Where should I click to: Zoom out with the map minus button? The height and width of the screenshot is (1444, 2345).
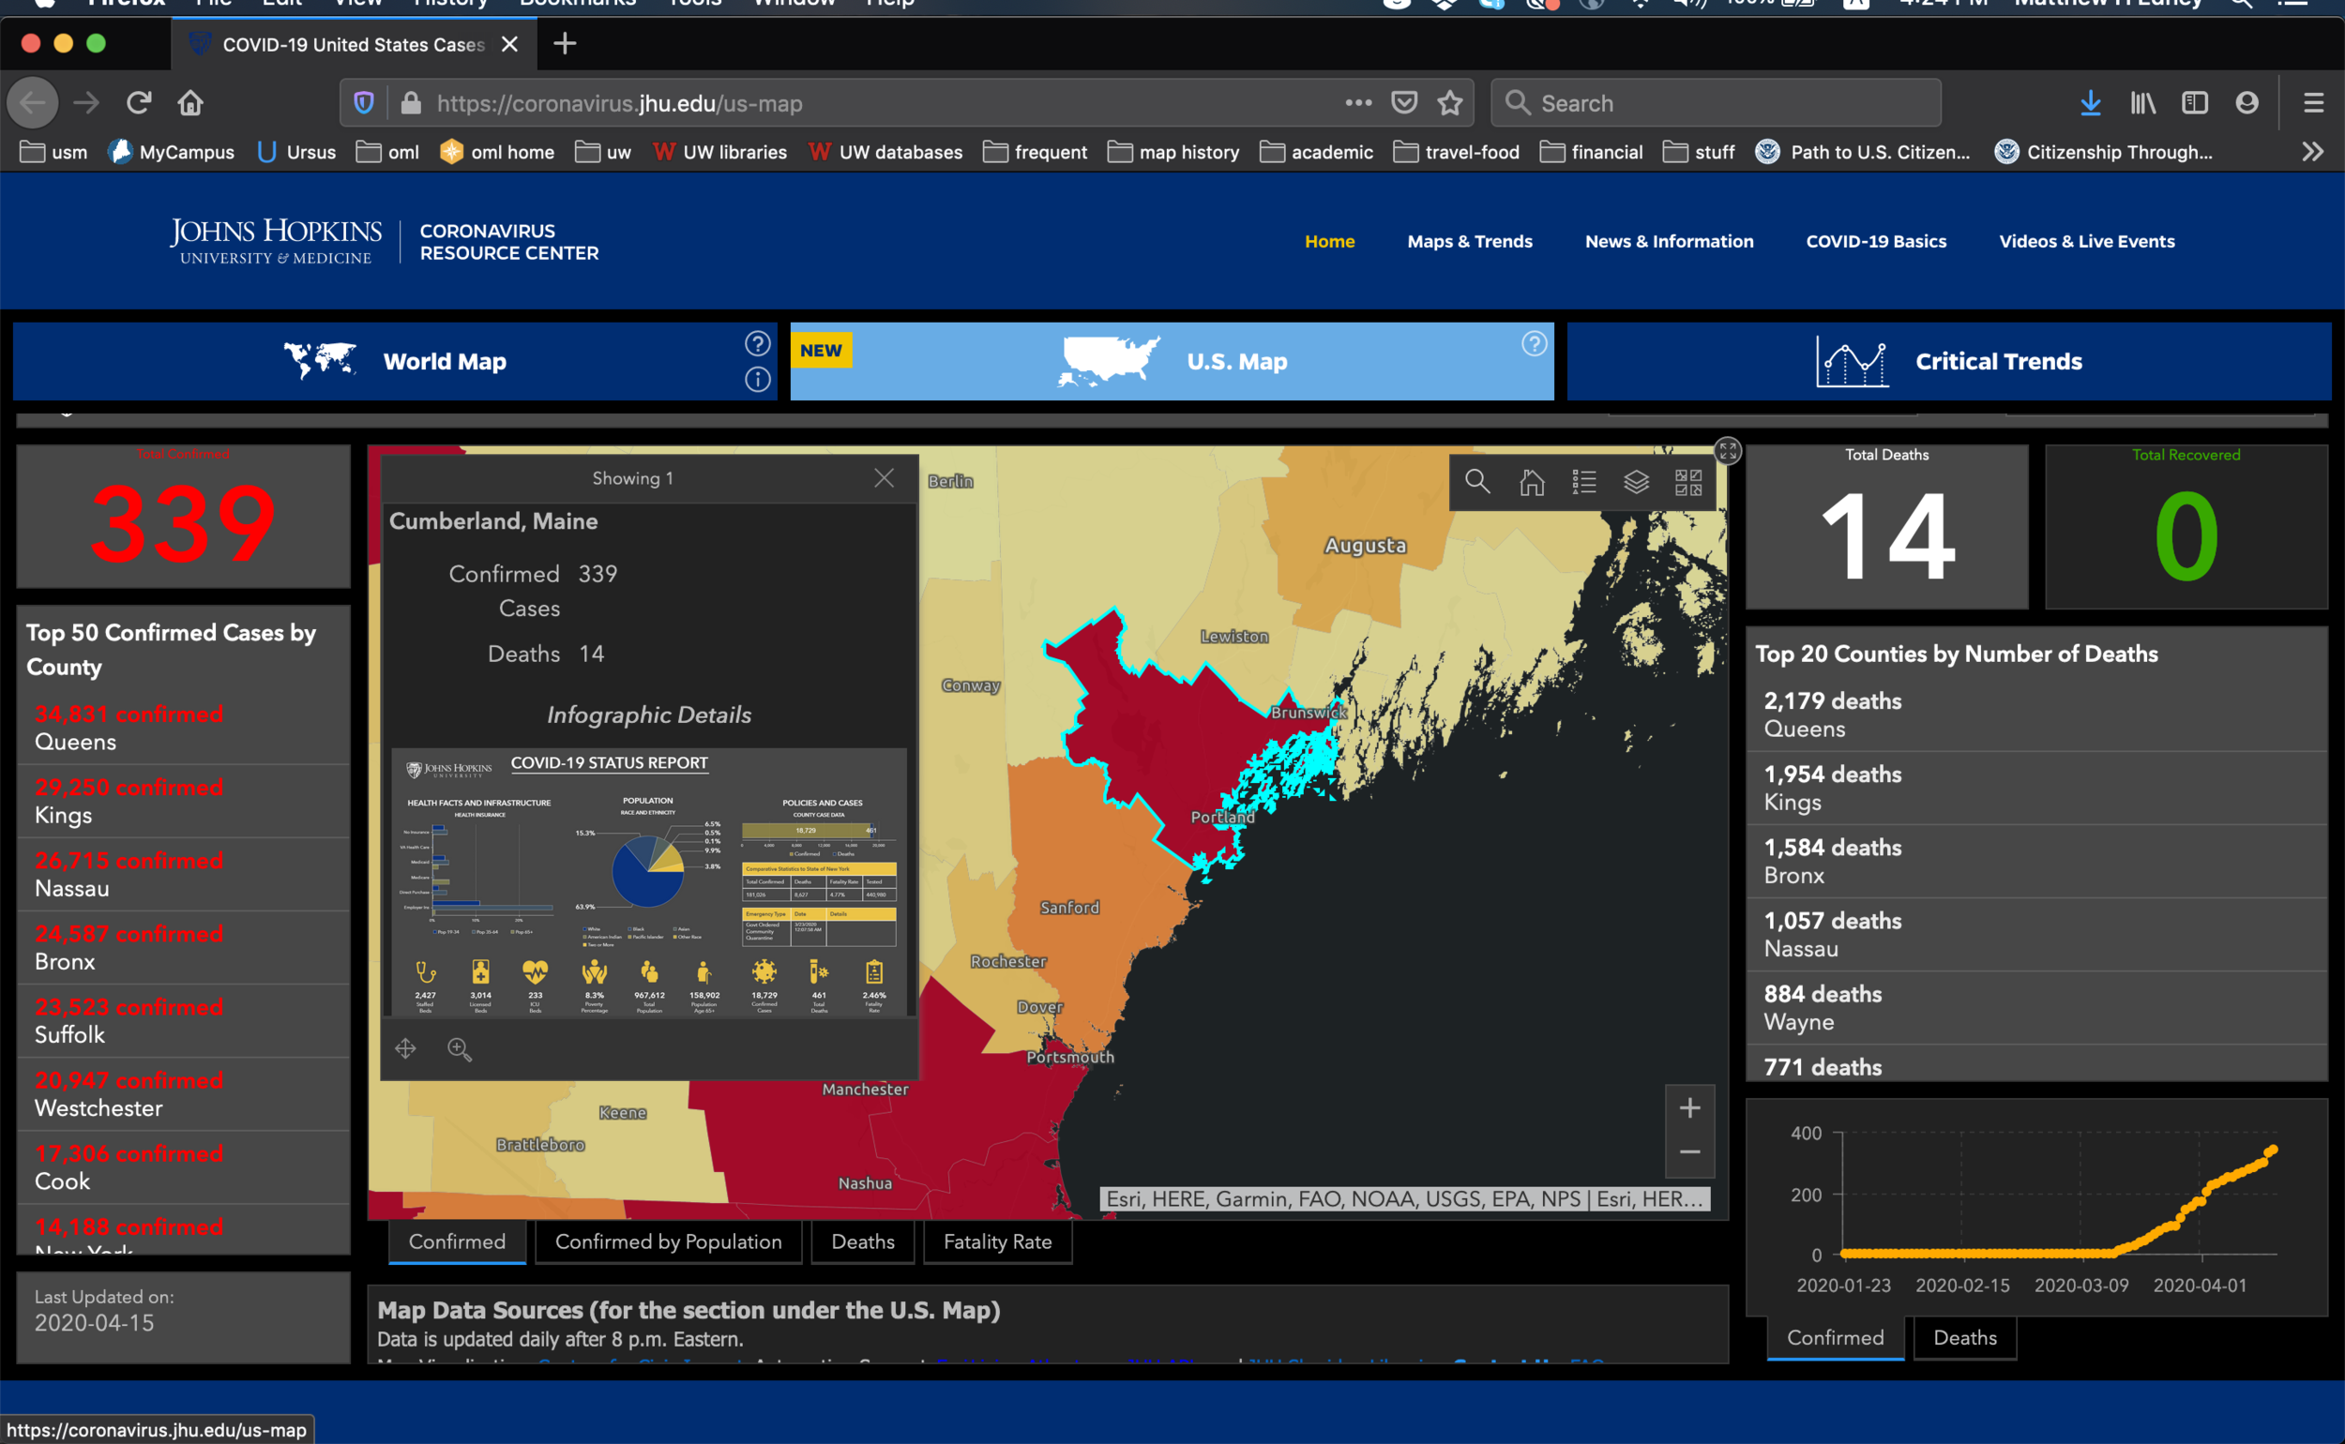click(1688, 1152)
